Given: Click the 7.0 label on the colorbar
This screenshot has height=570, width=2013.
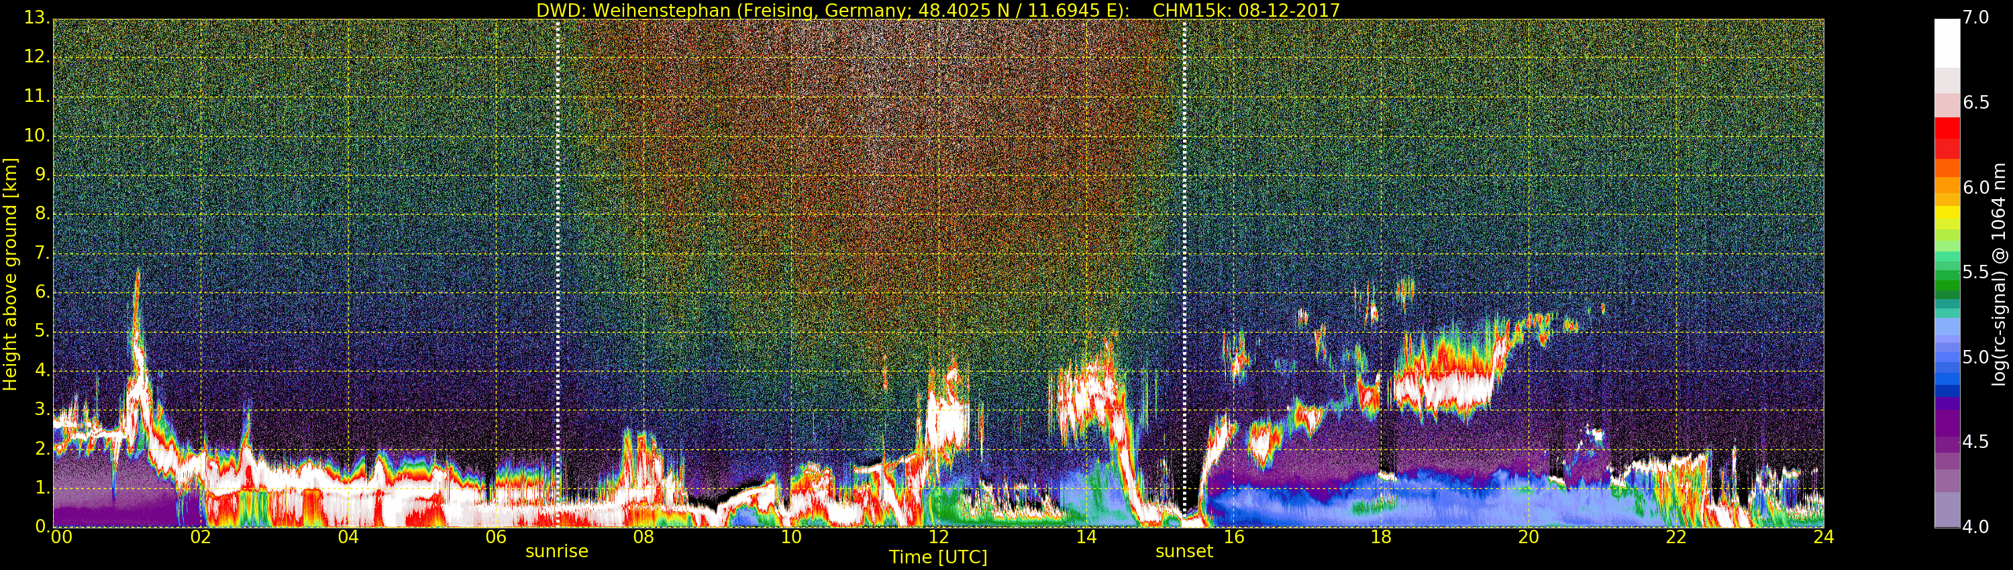Looking at the screenshot, I should click(1975, 18).
